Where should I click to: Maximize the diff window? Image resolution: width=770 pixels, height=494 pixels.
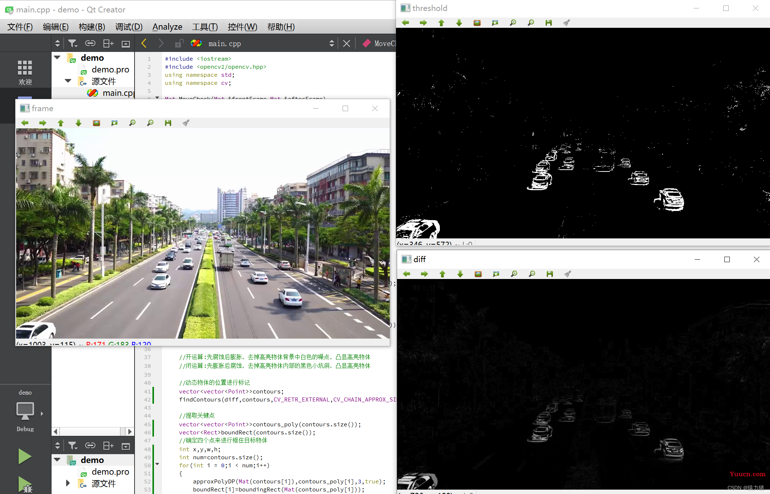click(727, 259)
